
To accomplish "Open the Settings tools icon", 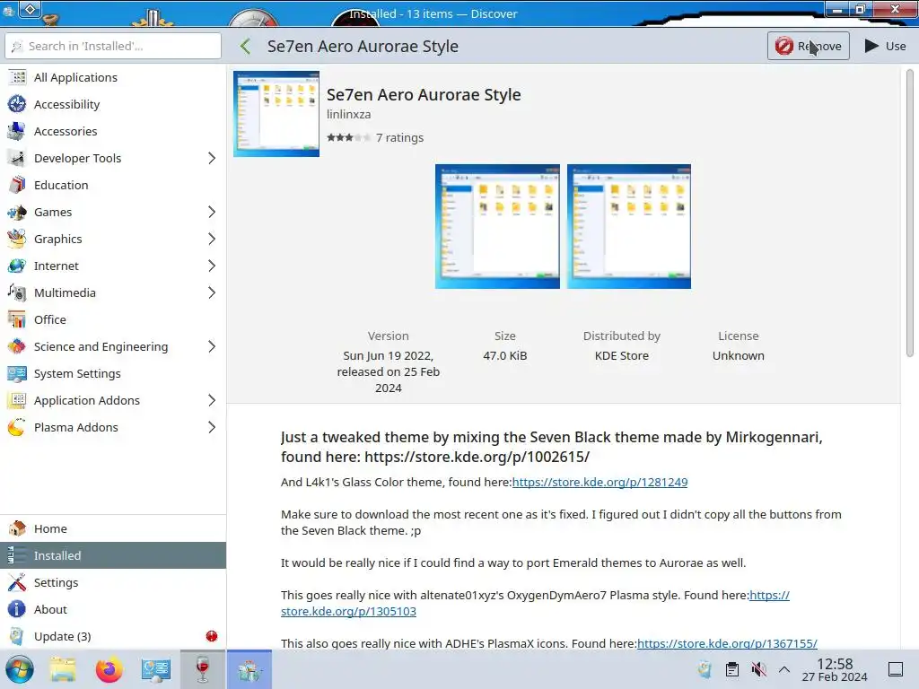I will (x=17, y=582).
